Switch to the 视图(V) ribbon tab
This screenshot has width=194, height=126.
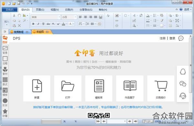click(55, 10)
